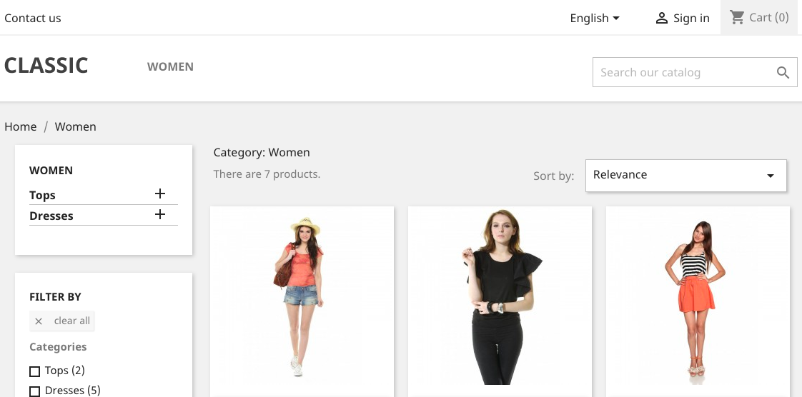802x397 pixels.
Task: Click the clear all X icon
Action: [x=39, y=321]
